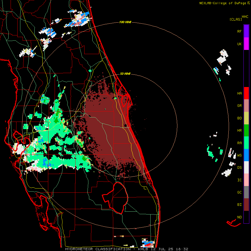Click the KMLB radar site identifier
251x251 pixels.
tap(143, 249)
